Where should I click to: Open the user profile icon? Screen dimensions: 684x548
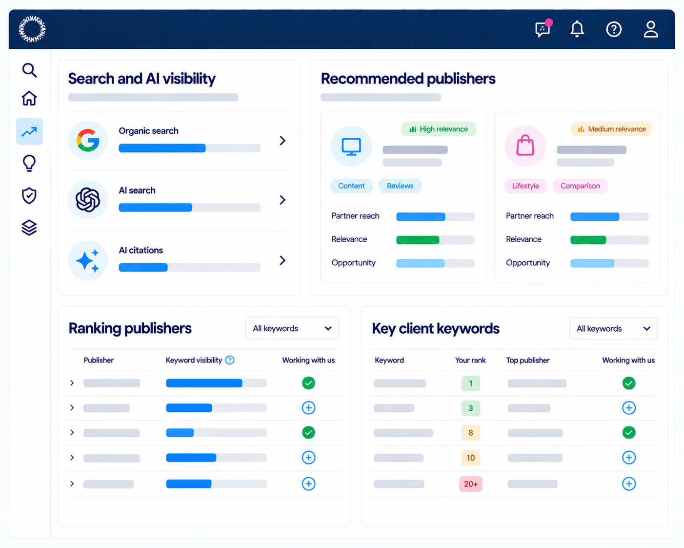[651, 29]
